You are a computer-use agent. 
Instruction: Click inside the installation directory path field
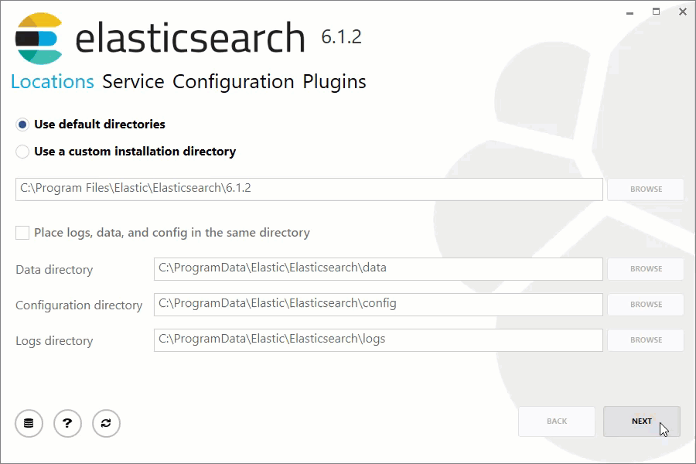[x=309, y=189]
